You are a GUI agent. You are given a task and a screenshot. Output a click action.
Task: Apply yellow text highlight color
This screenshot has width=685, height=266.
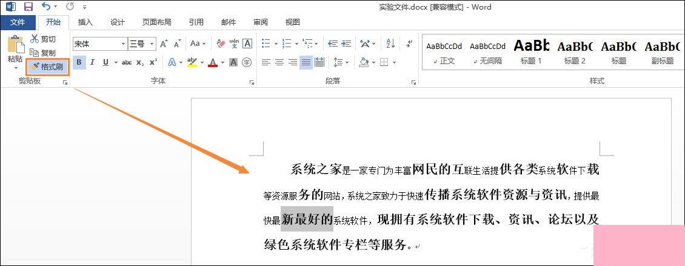192,63
